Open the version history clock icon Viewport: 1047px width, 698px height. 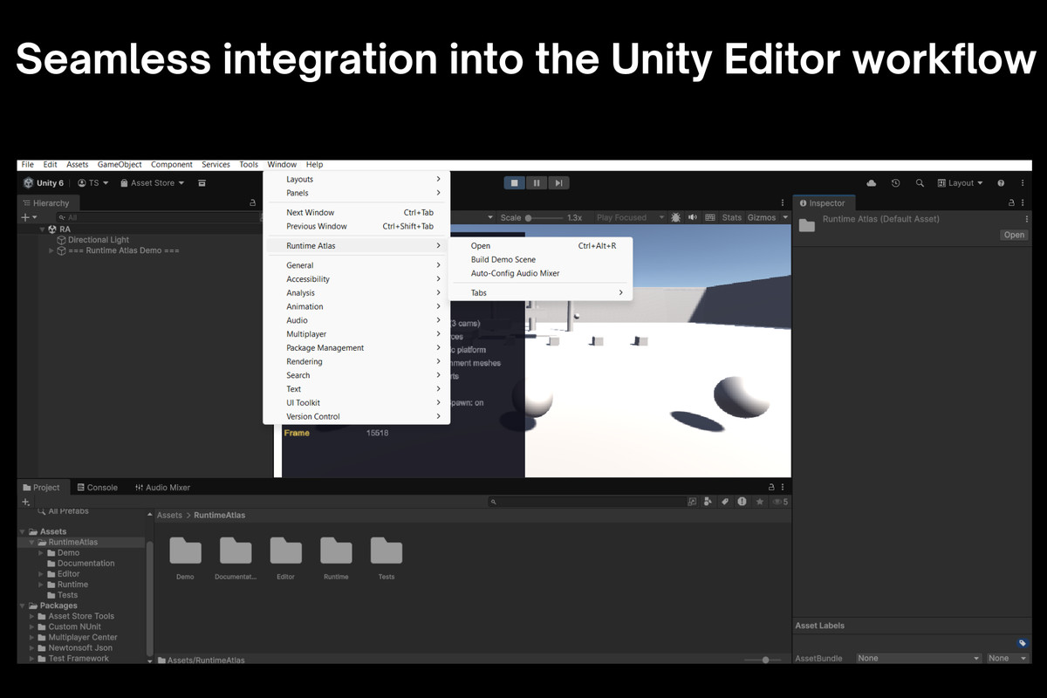(x=895, y=183)
